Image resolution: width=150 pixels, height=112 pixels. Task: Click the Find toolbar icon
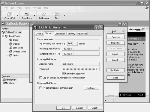coord(57,14)
